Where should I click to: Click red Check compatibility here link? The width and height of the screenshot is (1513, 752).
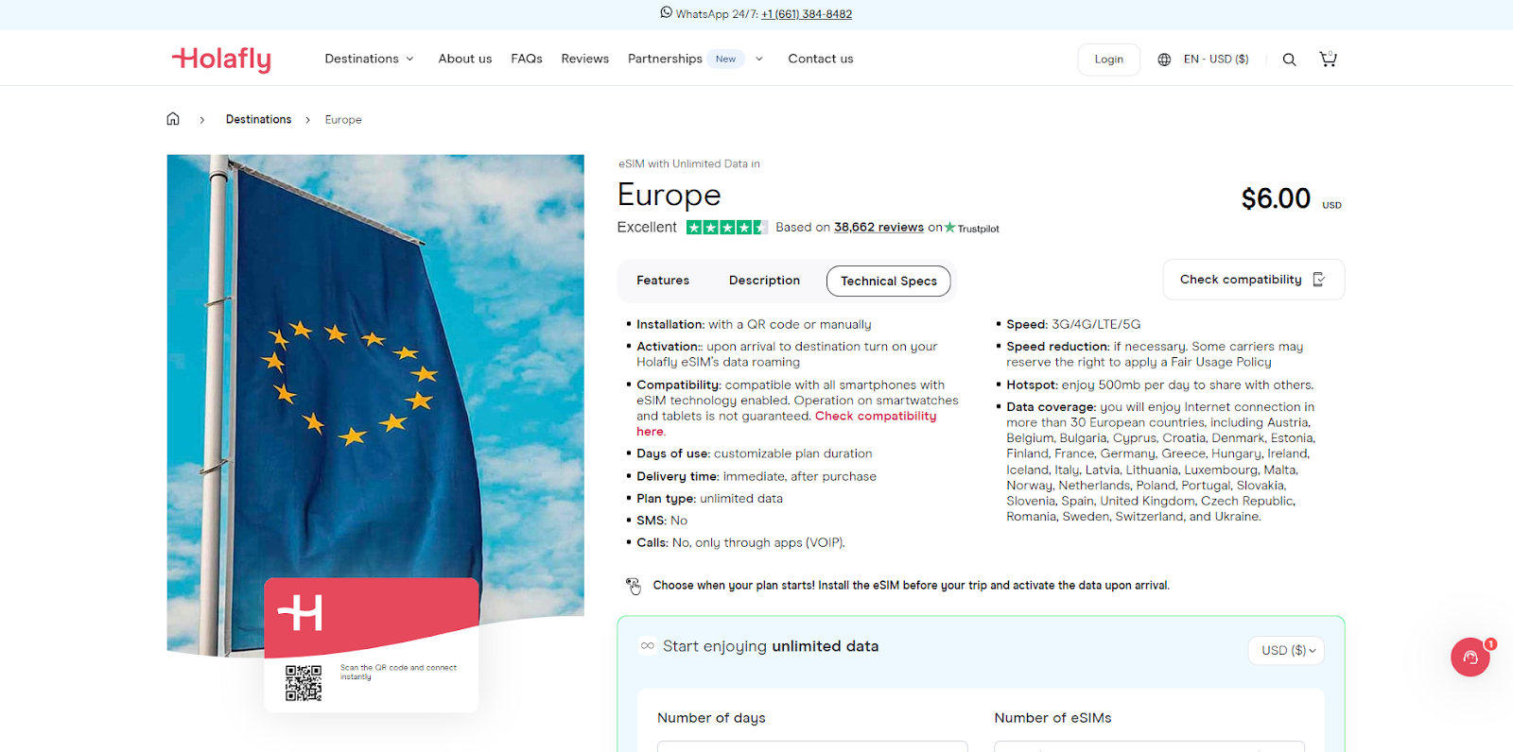876,417
